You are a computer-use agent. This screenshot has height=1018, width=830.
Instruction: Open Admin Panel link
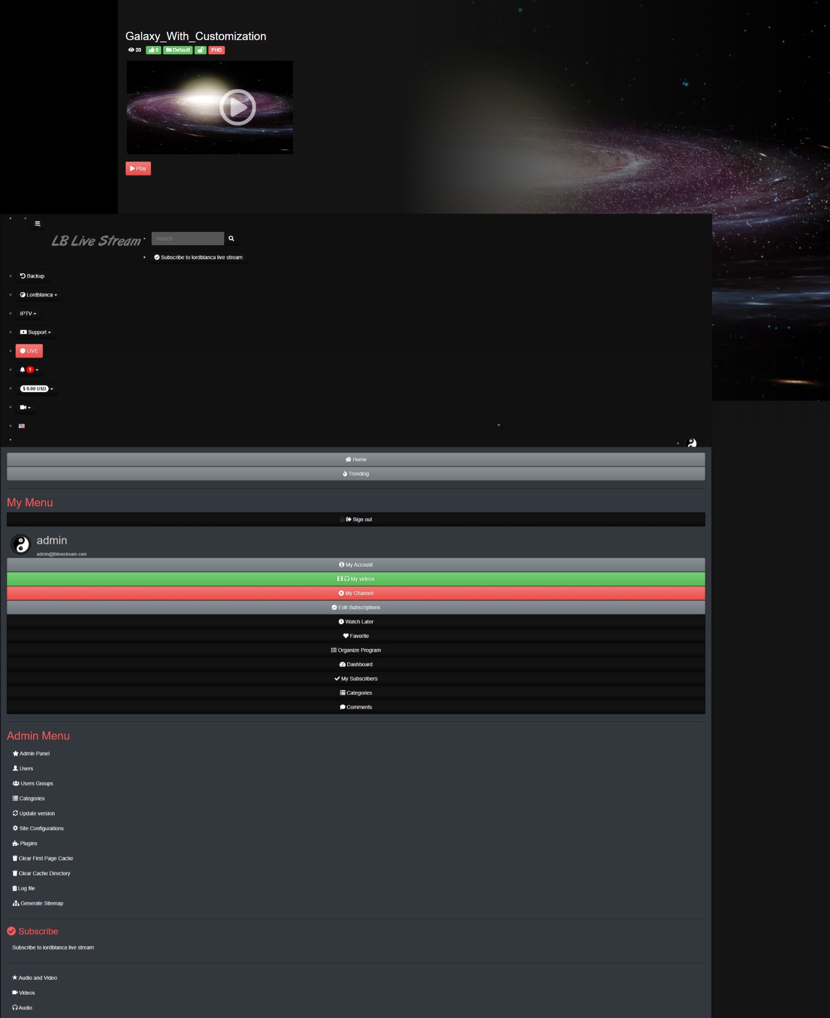pos(31,753)
